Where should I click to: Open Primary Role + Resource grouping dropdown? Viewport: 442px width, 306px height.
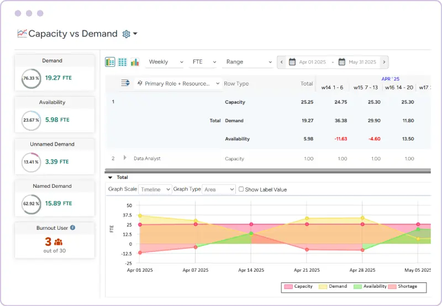point(178,83)
